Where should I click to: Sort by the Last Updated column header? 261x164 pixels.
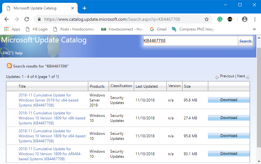(146, 86)
